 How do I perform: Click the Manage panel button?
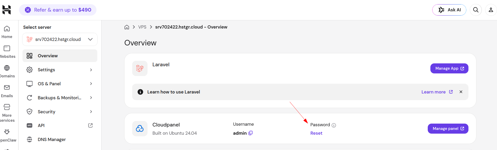click(x=448, y=129)
